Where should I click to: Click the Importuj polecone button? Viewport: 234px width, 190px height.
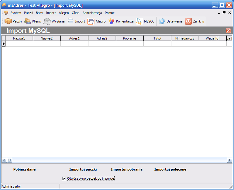170,169
